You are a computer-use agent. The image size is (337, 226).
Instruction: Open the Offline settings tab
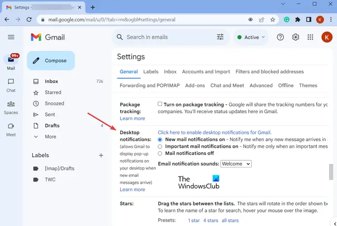285,85
